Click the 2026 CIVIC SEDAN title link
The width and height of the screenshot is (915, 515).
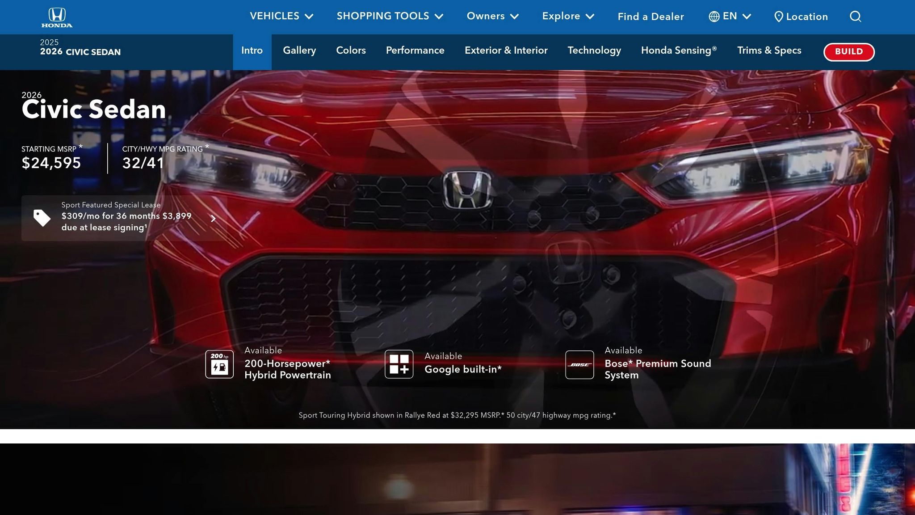pos(80,52)
